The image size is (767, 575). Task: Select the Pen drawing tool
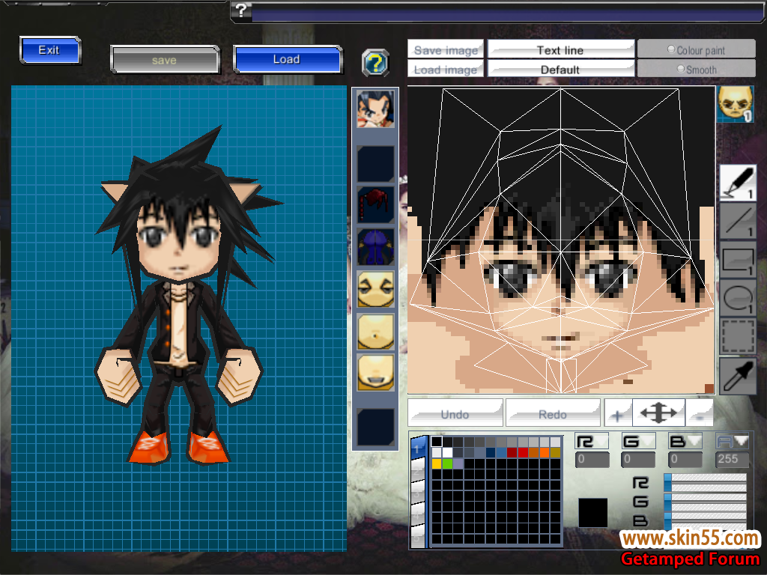click(738, 183)
